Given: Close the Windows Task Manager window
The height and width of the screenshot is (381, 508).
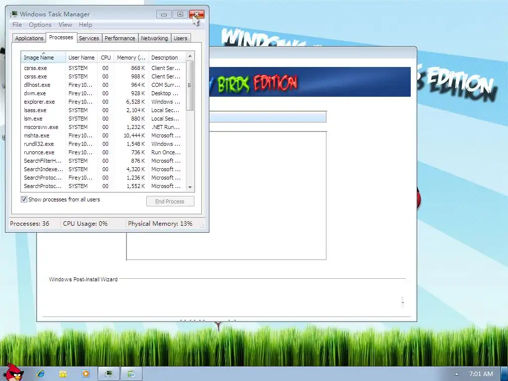Looking at the screenshot, I should point(196,14).
